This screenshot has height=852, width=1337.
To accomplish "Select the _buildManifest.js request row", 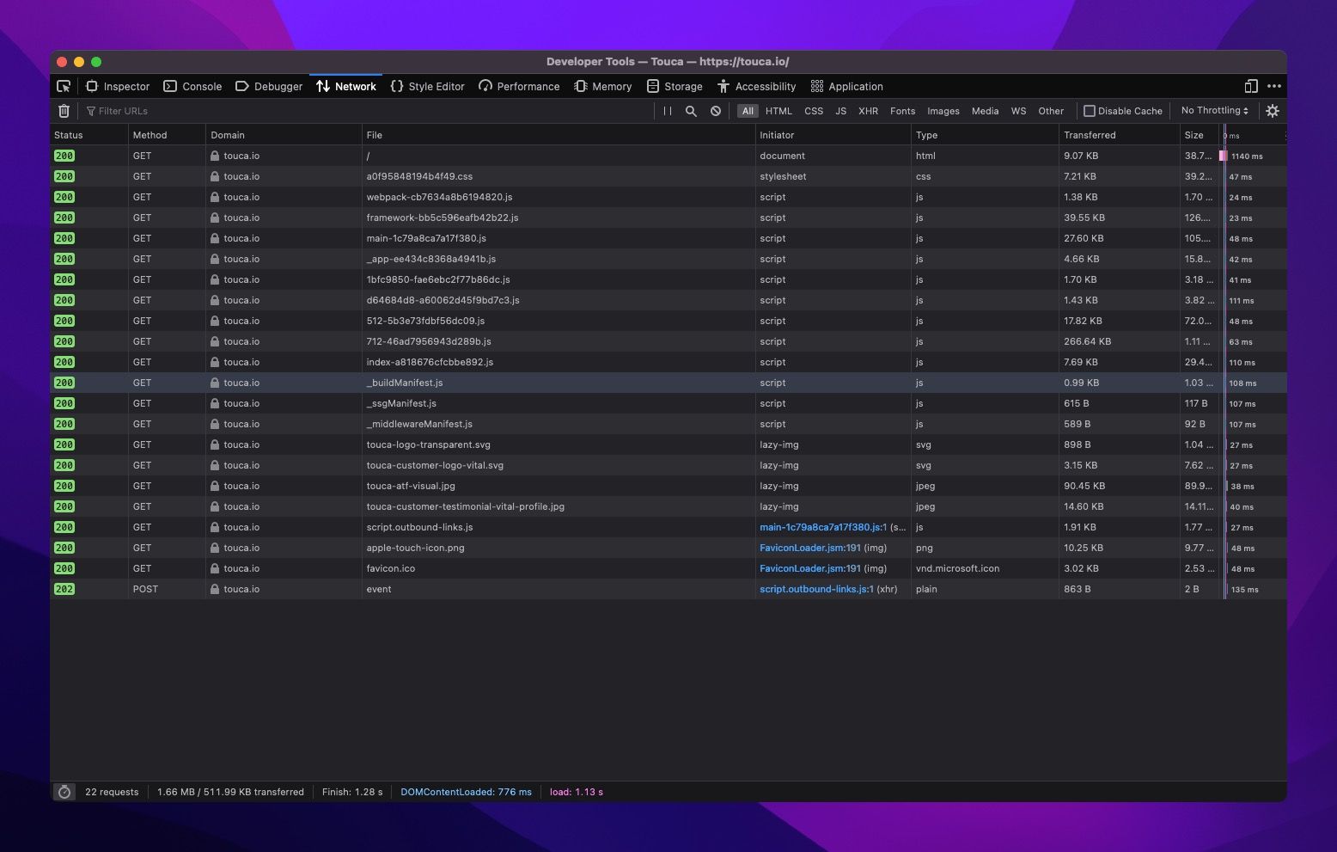I will tap(668, 383).
